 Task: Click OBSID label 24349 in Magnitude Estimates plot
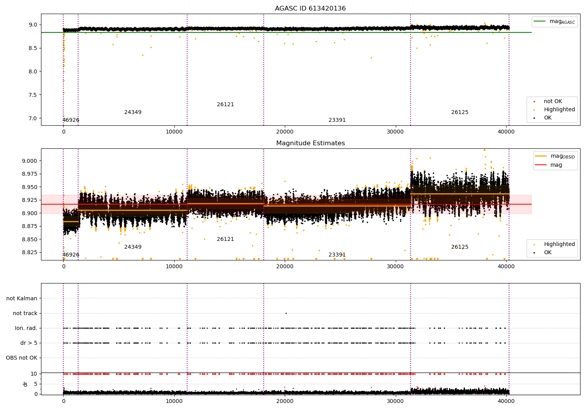pos(133,247)
